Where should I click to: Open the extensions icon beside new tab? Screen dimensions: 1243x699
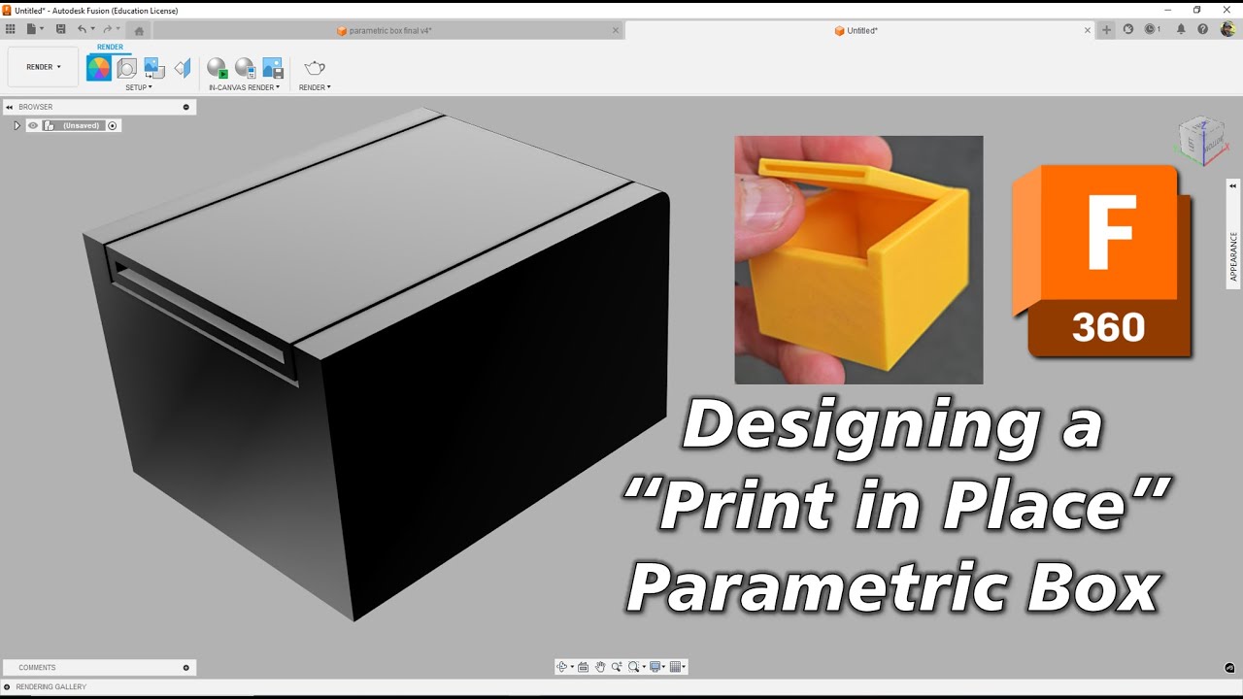(x=1128, y=30)
